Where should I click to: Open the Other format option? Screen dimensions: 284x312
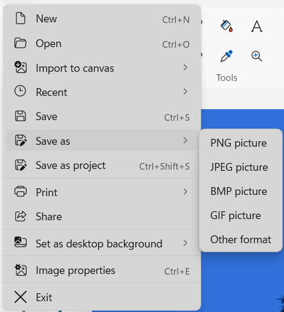[240, 240]
